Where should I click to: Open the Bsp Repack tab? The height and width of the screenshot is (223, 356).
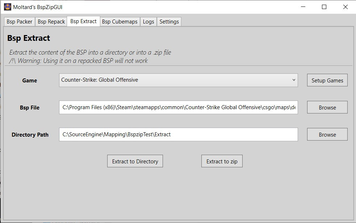[x=51, y=21]
